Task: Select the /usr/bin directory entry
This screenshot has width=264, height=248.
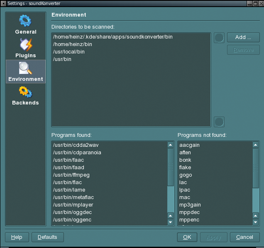Action: click(131, 59)
